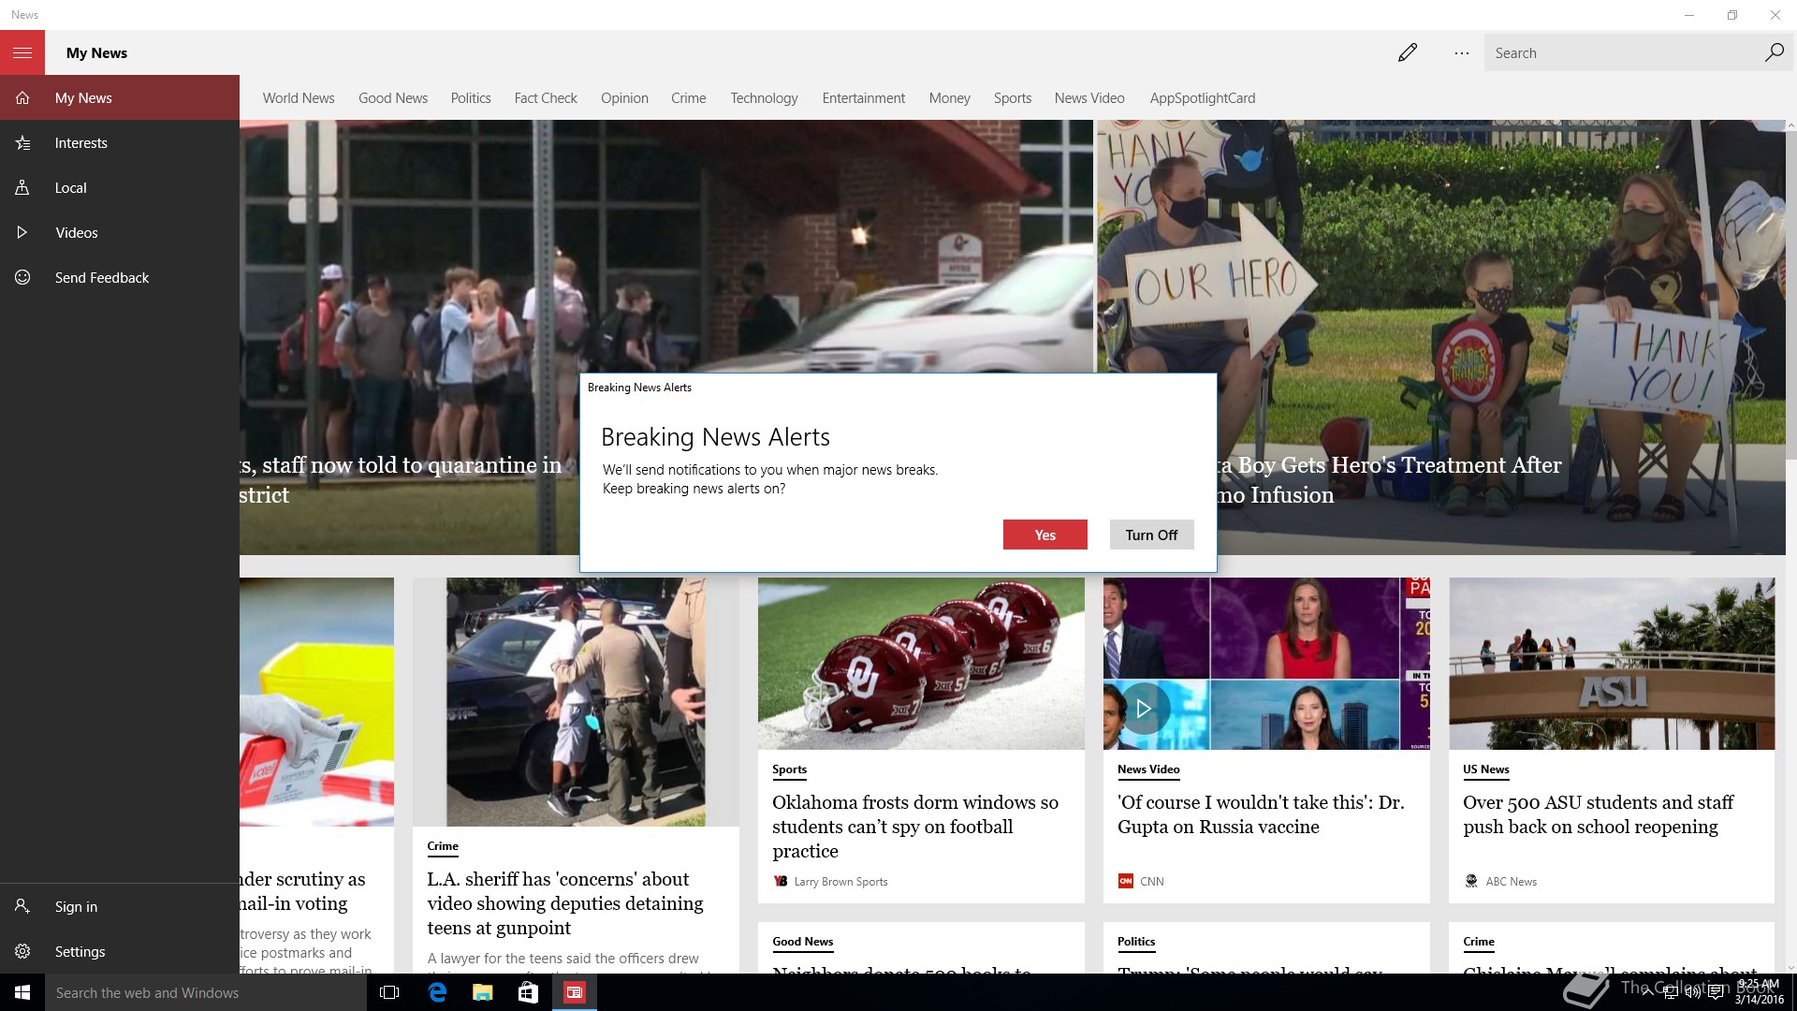Open Task View on the taskbar

pos(390,992)
